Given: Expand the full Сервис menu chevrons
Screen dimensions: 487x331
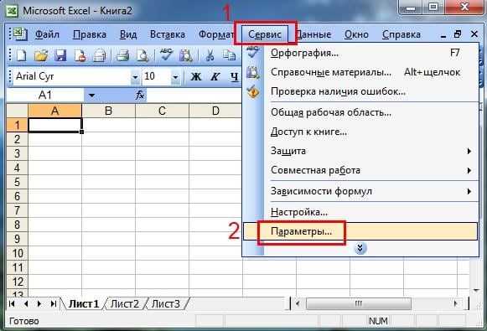Looking at the screenshot, I should pos(360,248).
